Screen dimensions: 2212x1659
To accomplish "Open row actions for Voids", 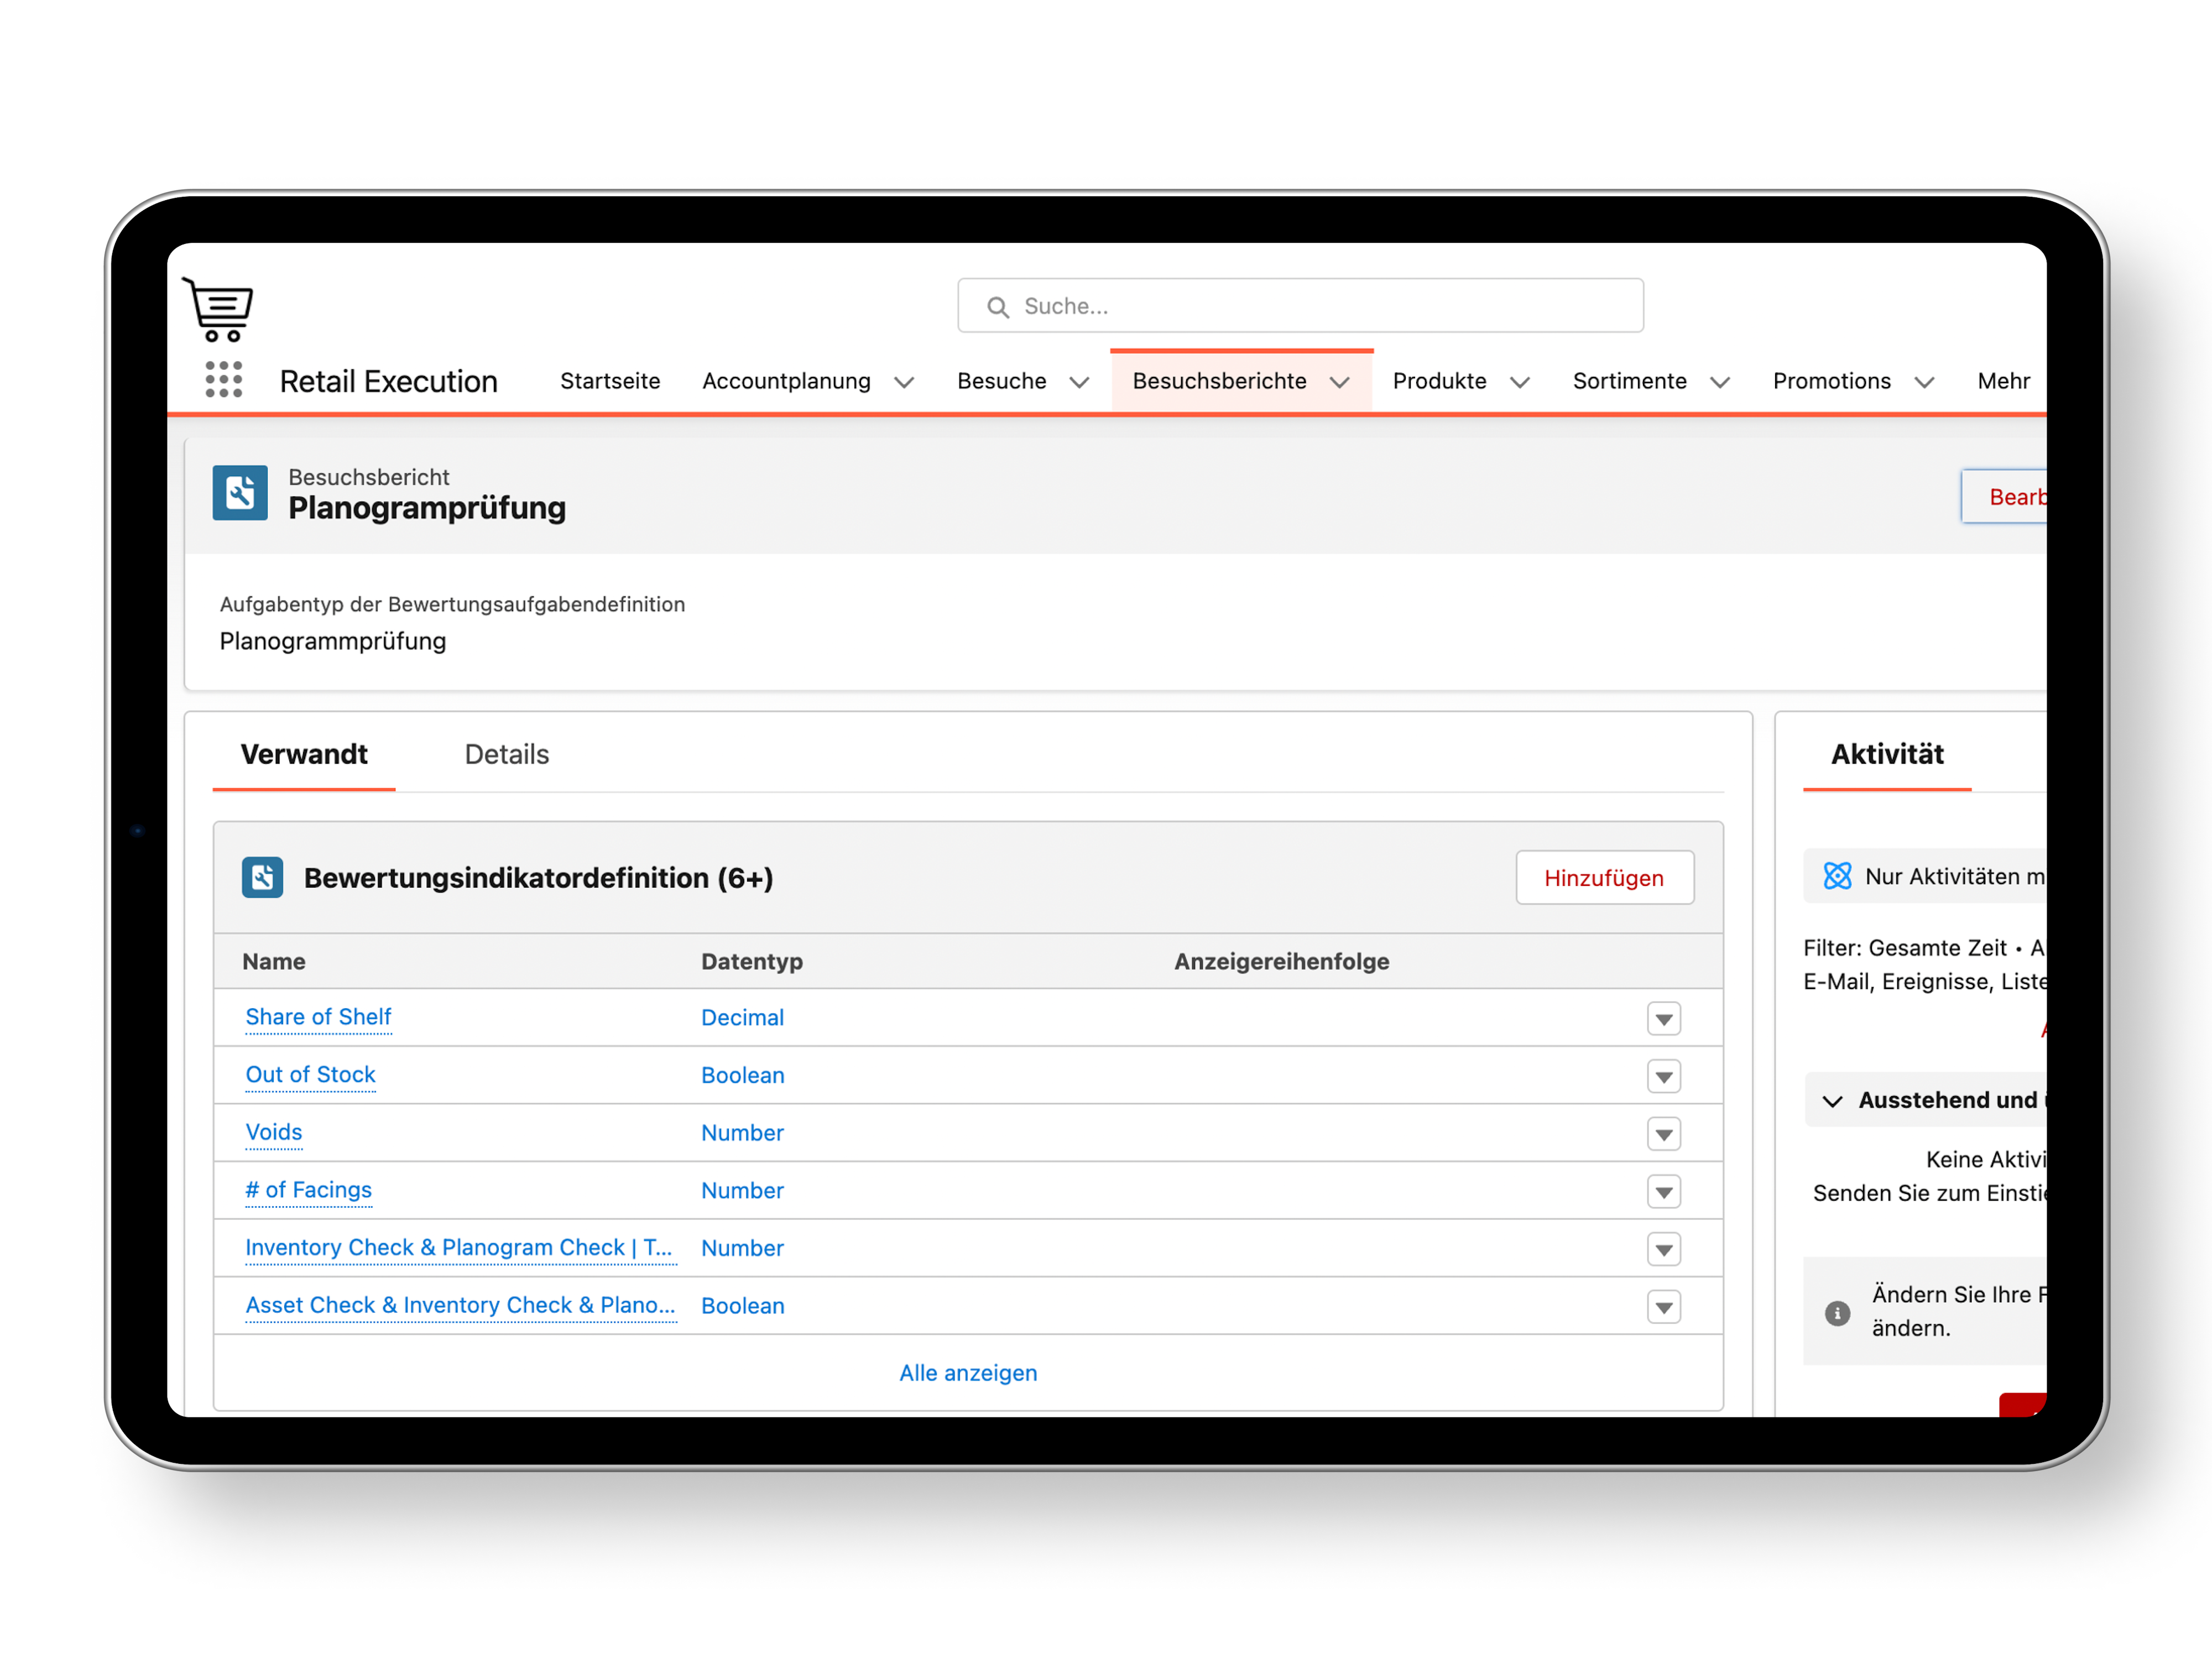I will 1663,1134.
